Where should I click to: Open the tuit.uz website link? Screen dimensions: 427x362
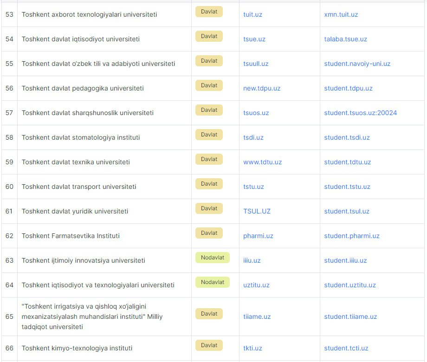(252, 14)
